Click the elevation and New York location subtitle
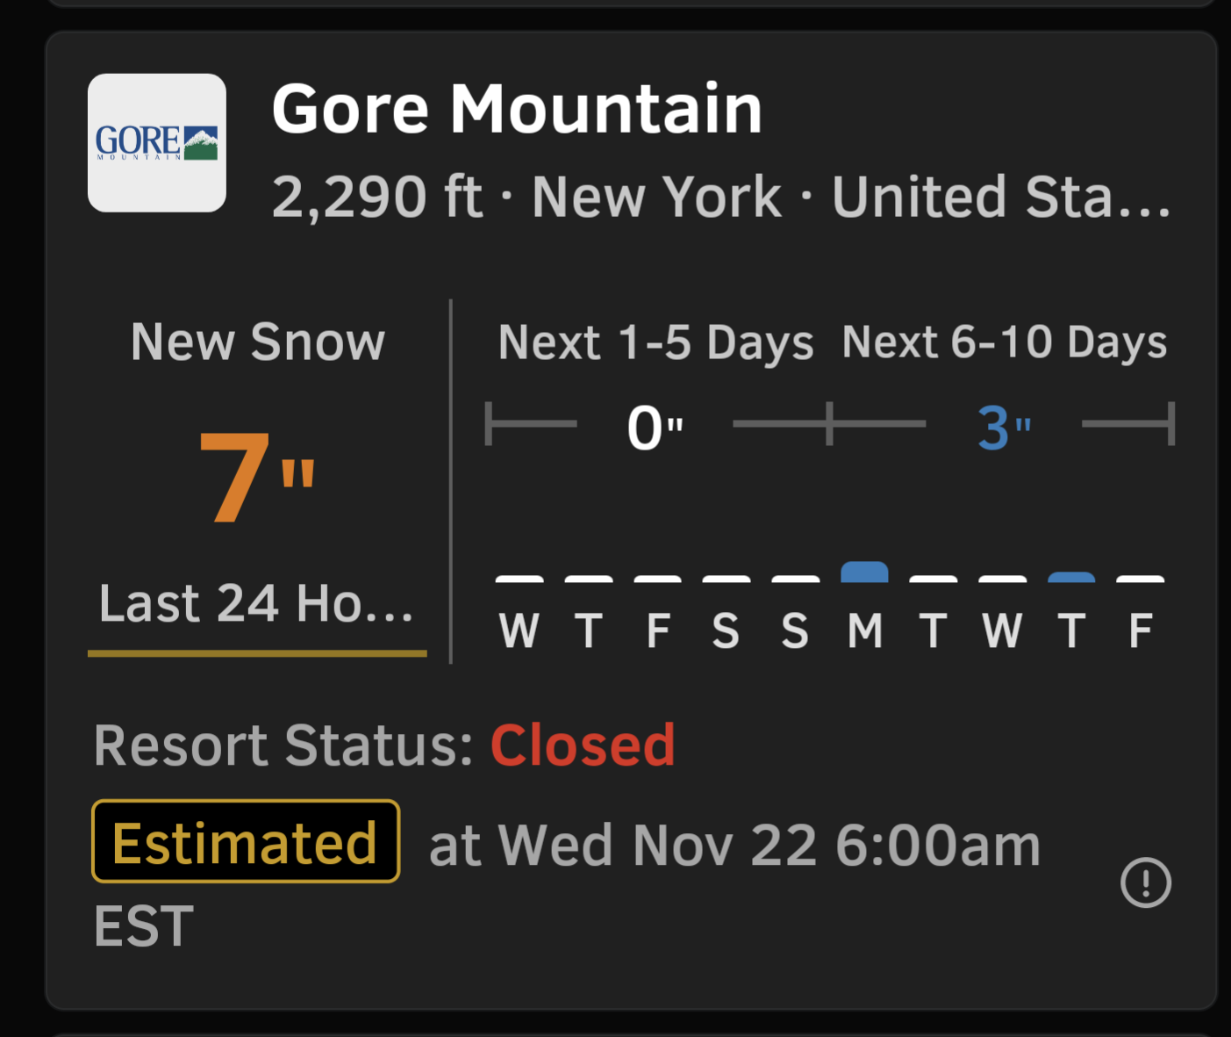Image resolution: width=1231 pixels, height=1037 pixels. click(719, 197)
